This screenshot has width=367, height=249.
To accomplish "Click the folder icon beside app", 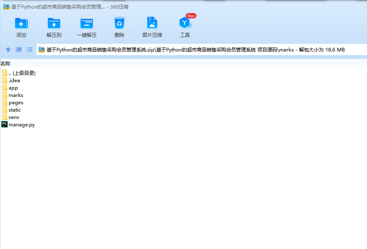I will pos(5,87).
